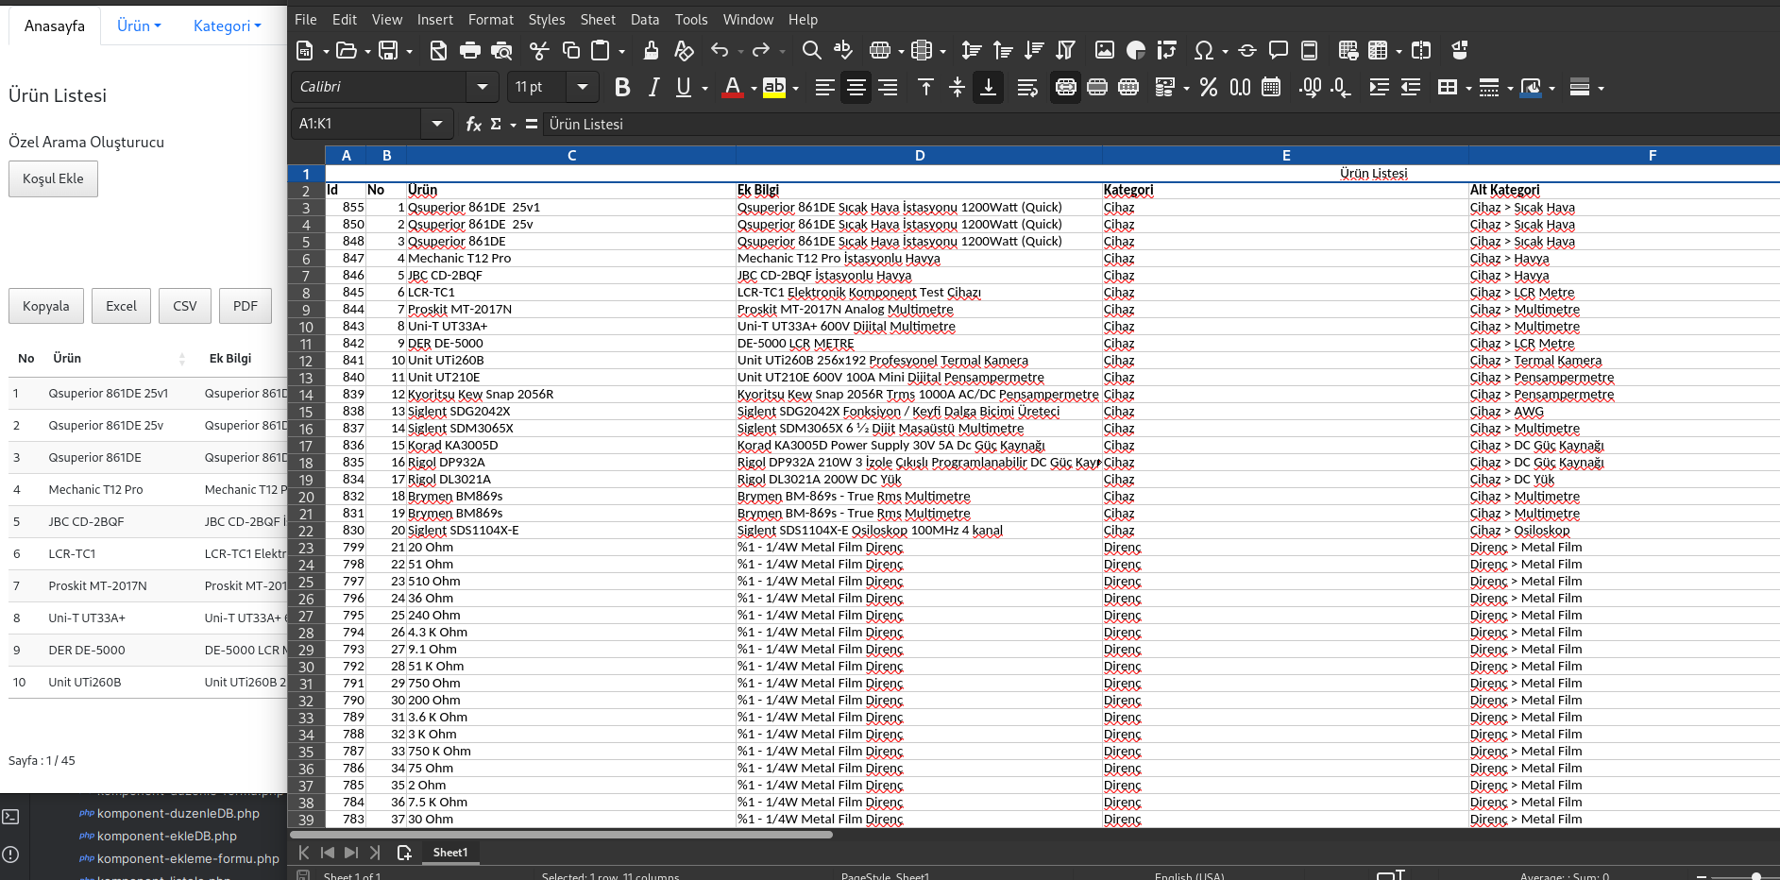
Task: Export list with PDF button
Action: [x=246, y=307]
